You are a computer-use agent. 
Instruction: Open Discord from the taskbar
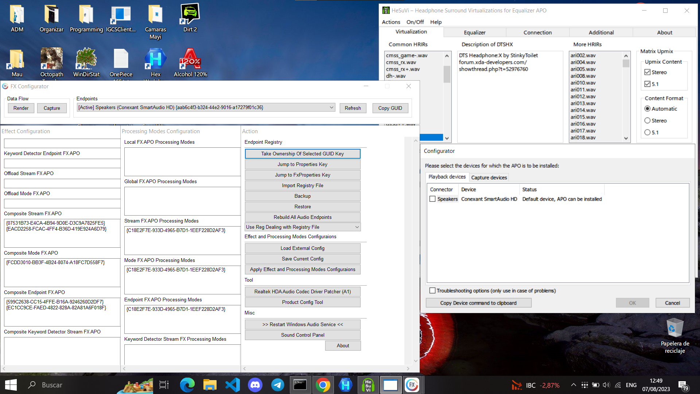click(x=255, y=385)
